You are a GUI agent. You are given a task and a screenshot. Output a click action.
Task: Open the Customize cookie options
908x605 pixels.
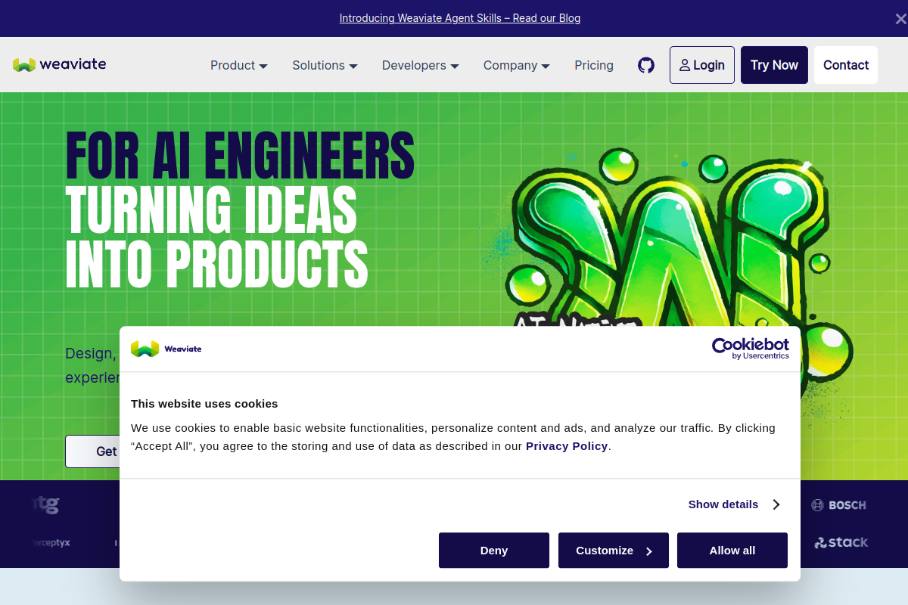613,551
